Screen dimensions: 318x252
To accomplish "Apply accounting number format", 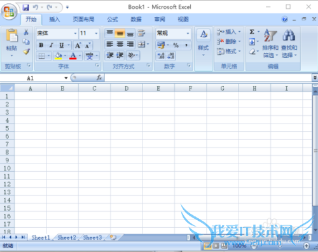I will point(161,45).
